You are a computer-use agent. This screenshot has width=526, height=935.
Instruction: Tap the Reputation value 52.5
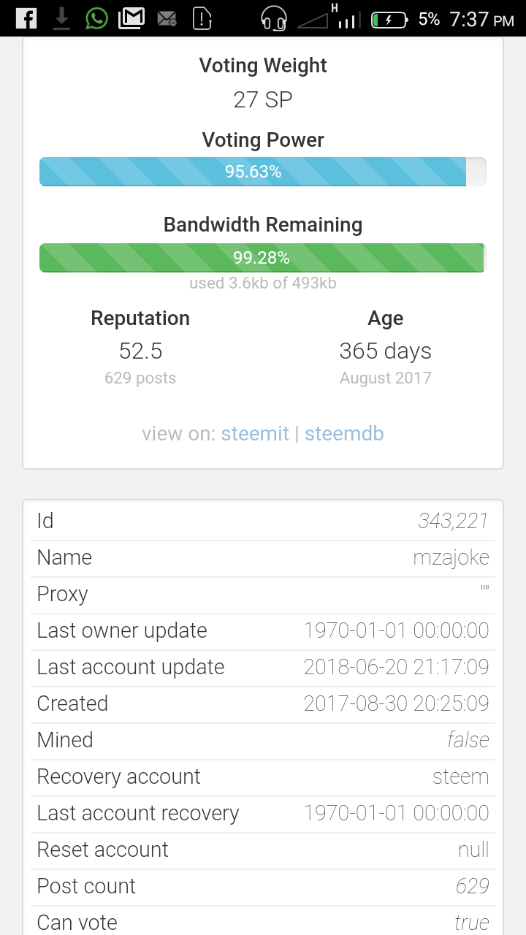coord(141,351)
